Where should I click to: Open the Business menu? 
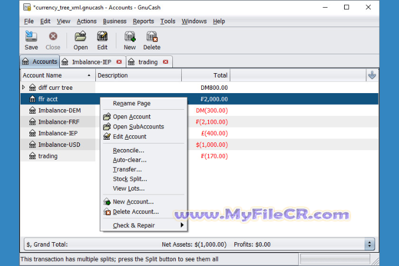tap(115, 22)
